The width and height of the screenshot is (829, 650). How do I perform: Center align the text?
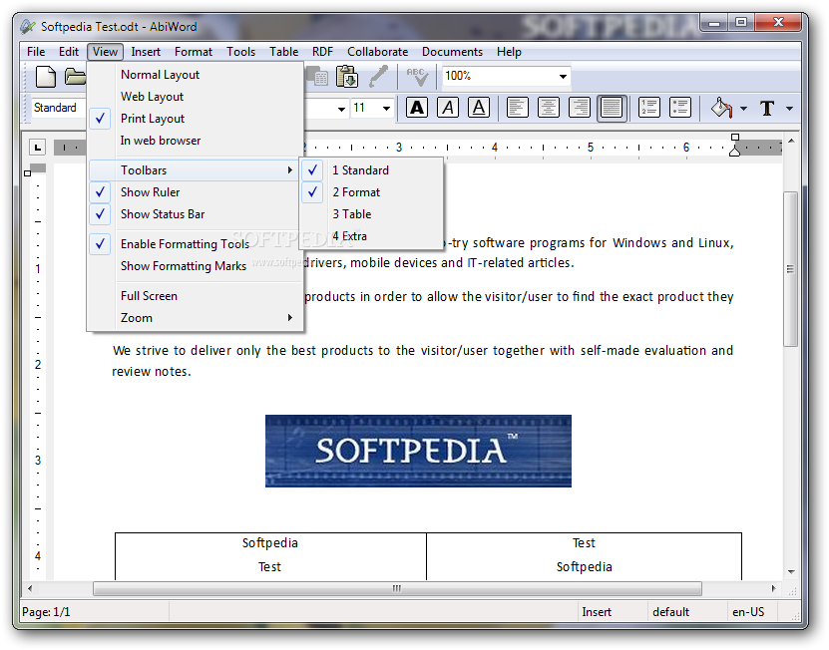coord(549,108)
